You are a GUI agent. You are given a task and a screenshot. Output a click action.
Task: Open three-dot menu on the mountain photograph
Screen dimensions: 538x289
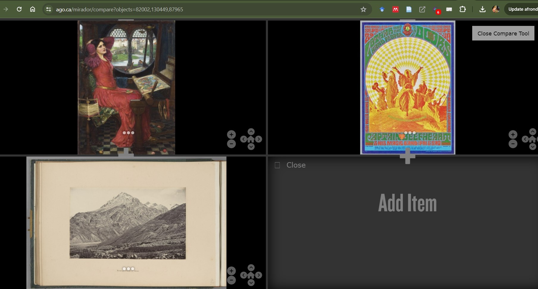click(128, 269)
